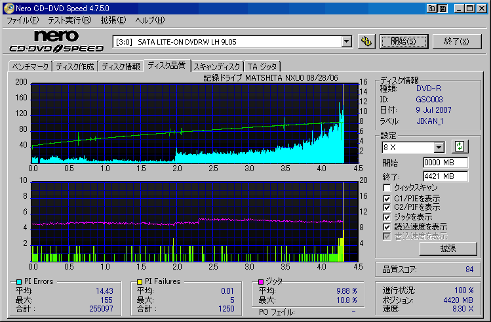Image resolution: width=491 pixels, height=322 pixels.
Task: Click the Nero CD-DVD Speed logo
Action: point(56,41)
